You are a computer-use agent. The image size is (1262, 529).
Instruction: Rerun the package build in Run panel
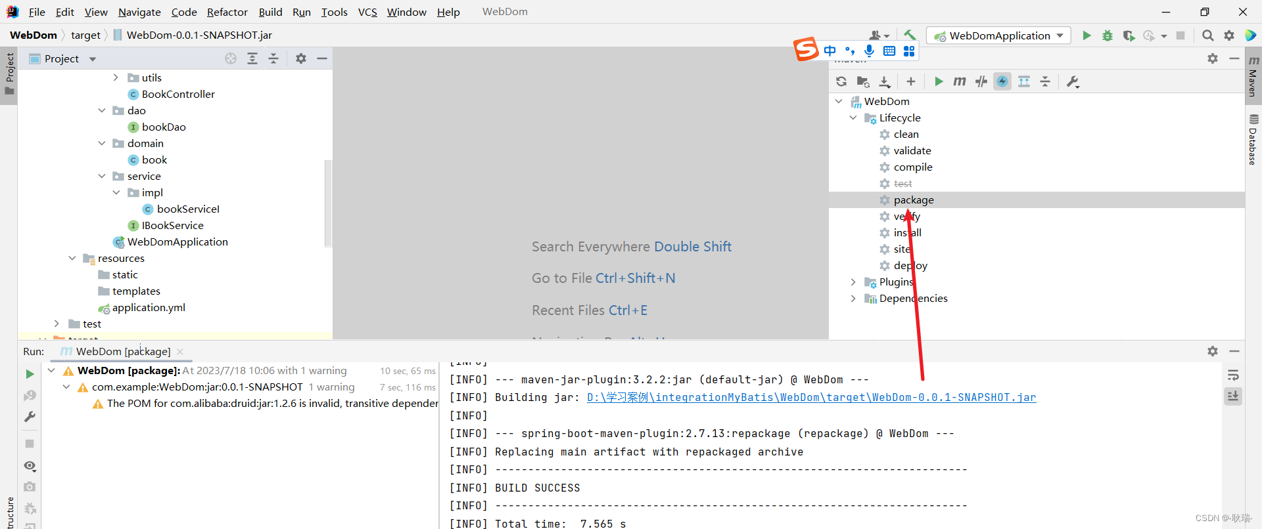click(30, 373)
